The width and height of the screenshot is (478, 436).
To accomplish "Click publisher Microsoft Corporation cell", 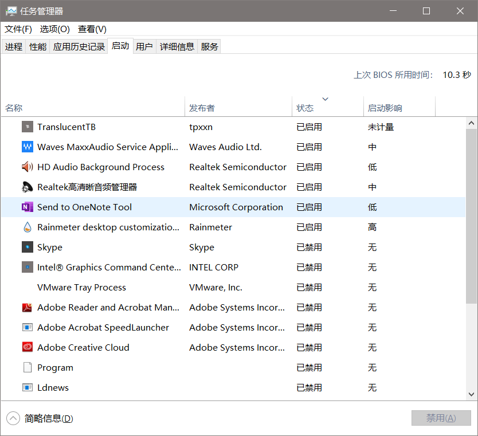I will pyautogui.click(x=236, y=207).
